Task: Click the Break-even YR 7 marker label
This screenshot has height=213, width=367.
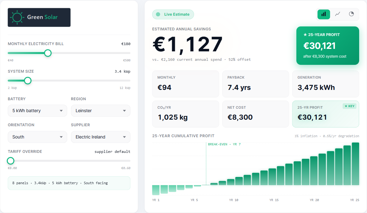Action: point(224,144)
